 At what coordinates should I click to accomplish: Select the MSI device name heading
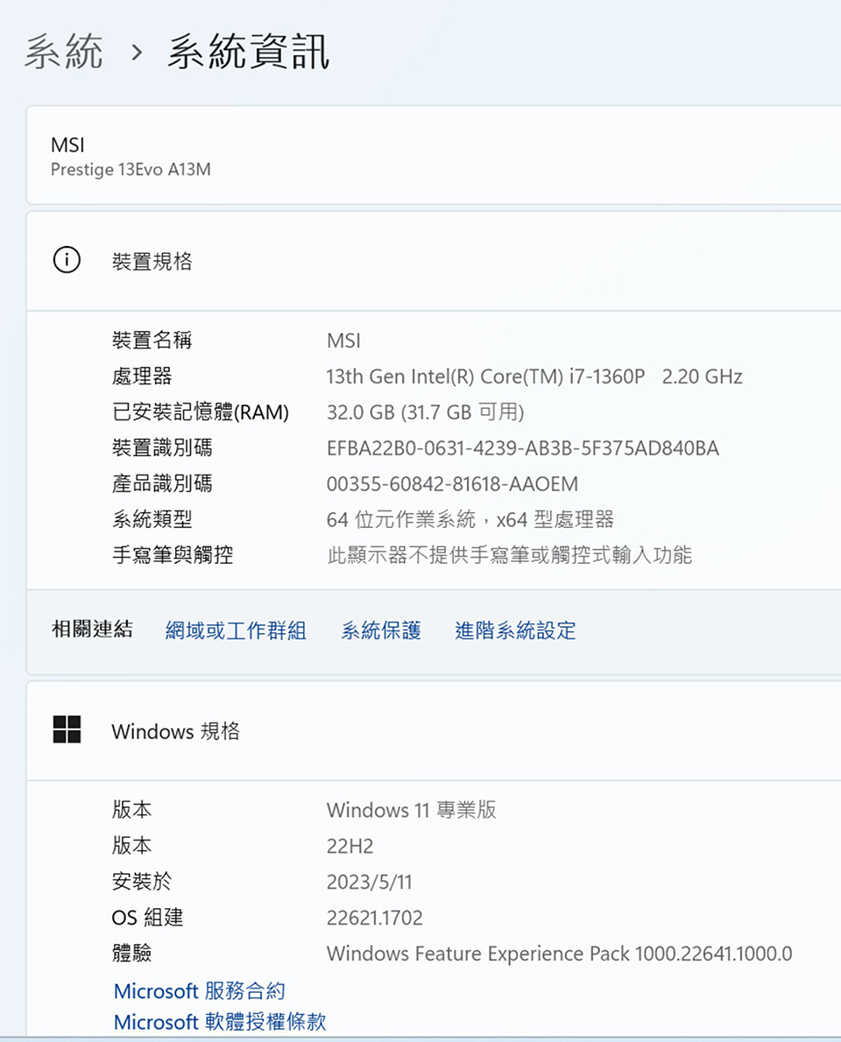[x=67, y=144]
